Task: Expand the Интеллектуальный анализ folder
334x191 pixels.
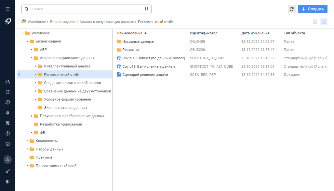Action: [x=36, y=66]
